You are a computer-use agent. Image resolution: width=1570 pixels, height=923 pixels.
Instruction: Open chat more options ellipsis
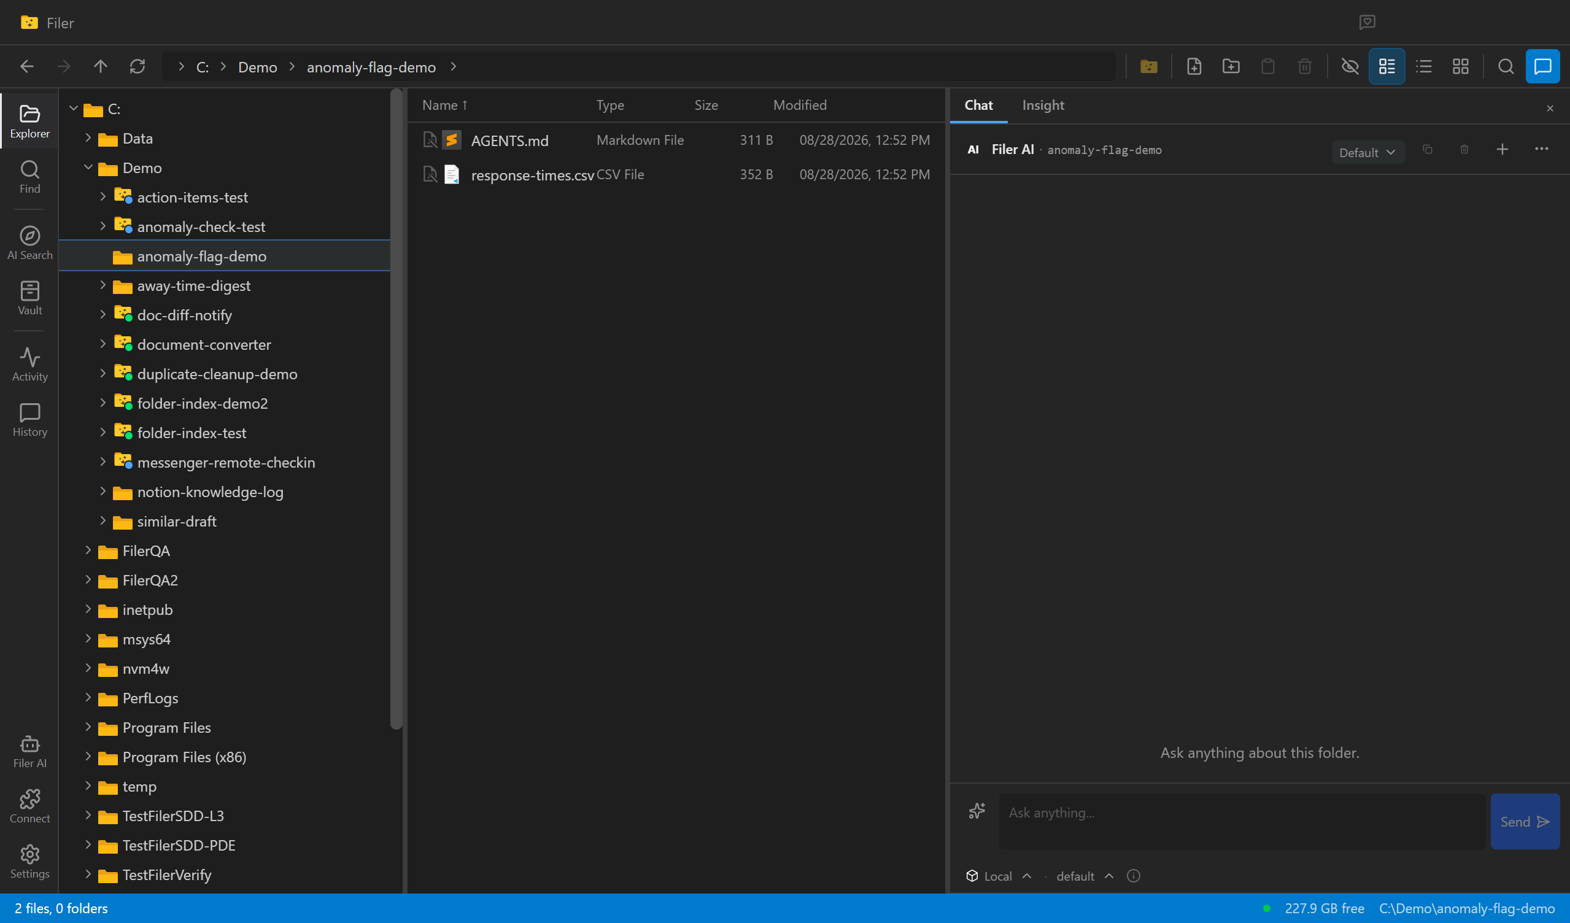pos(1541,149)
